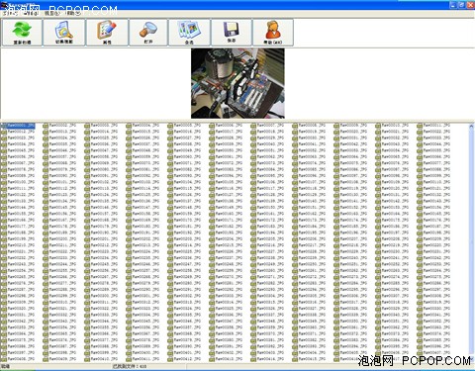The width and height of the screenshot is (475, 371).
Task: Select the highlighted Raw00001.JPG file
Action: pos(21,126)
